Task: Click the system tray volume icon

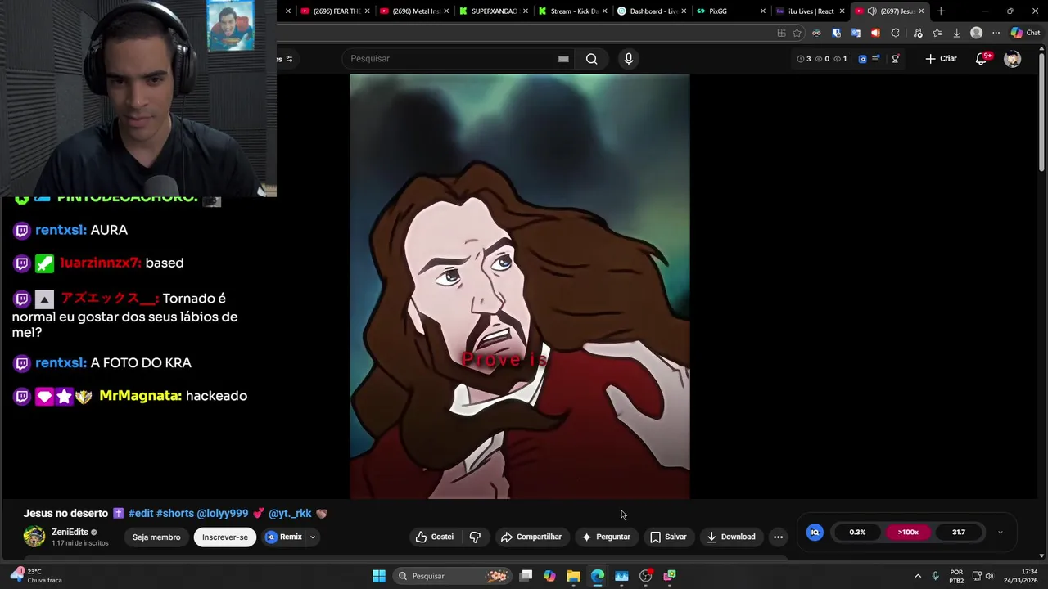Action: pyautogui.click(x=989, y=576)
